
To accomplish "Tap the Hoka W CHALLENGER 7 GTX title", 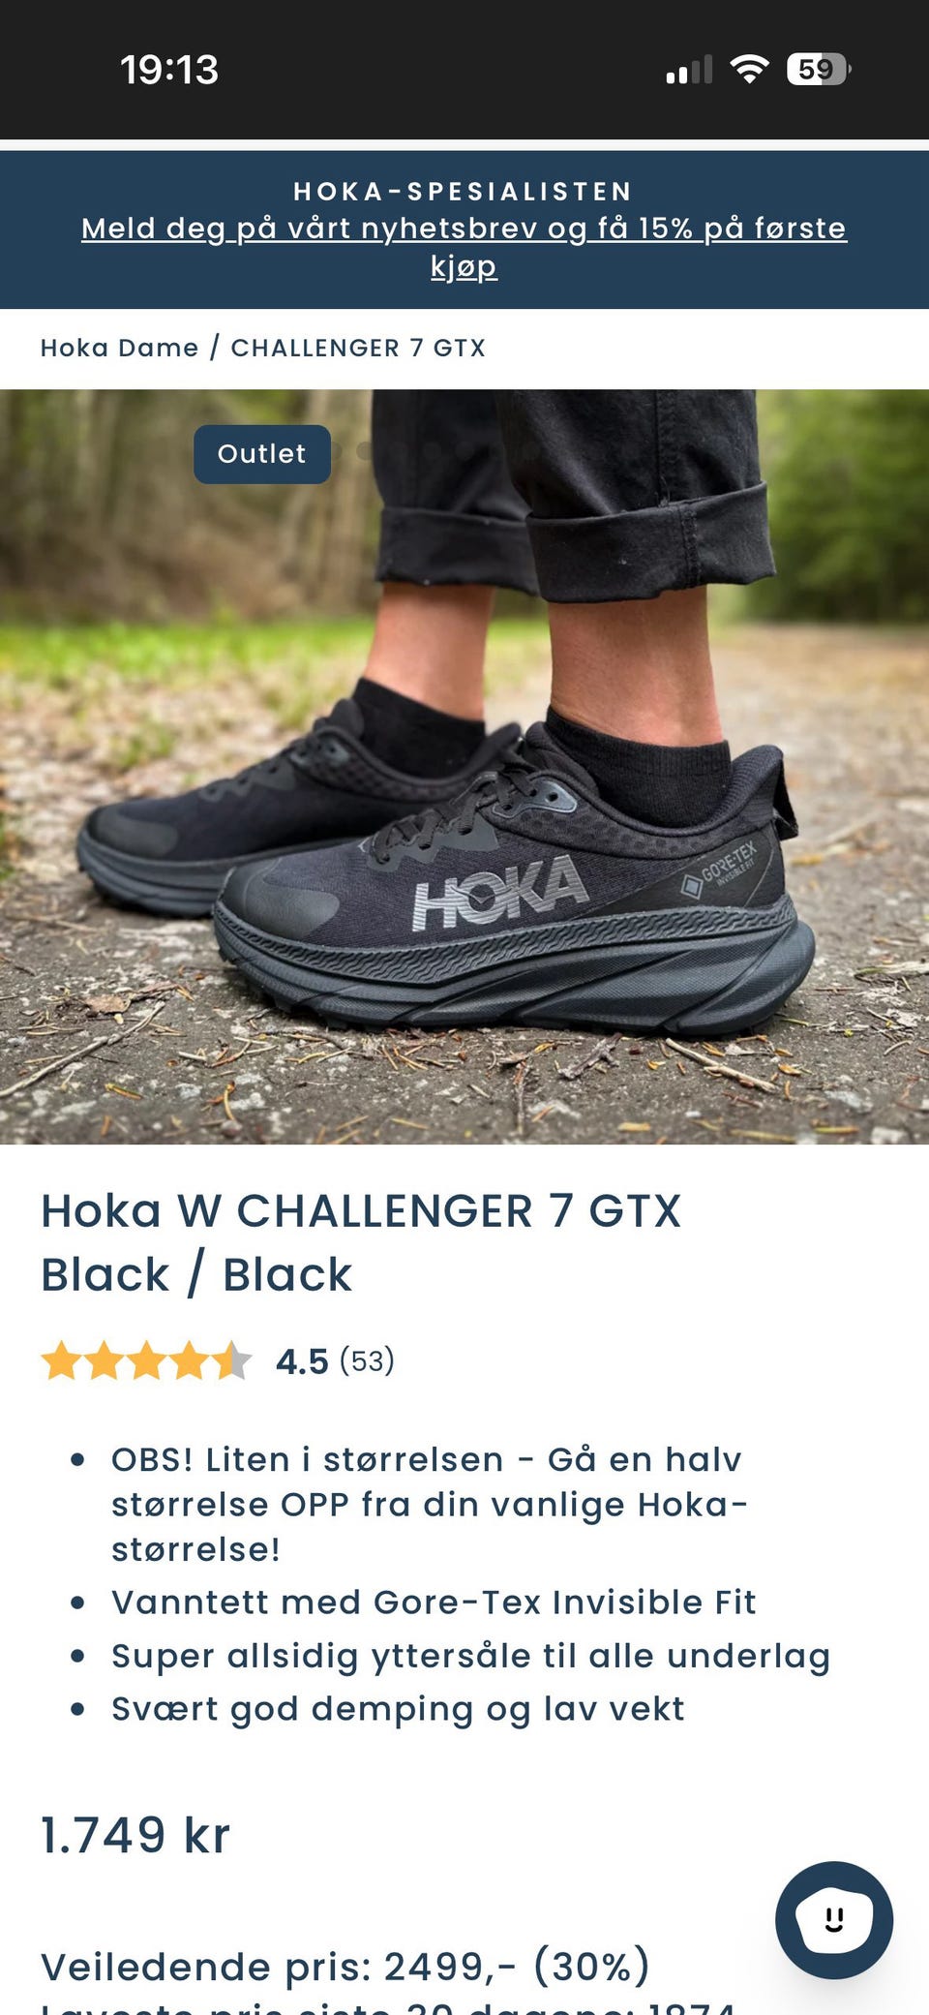I will [x=361, y=1242].
